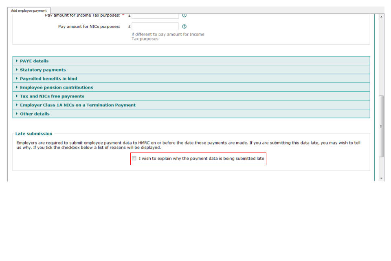Image resolution: width=391 pixels, height=261 pixels.
Task: Click the Income Tax pay amount field
Action: (x=155, y=16)
